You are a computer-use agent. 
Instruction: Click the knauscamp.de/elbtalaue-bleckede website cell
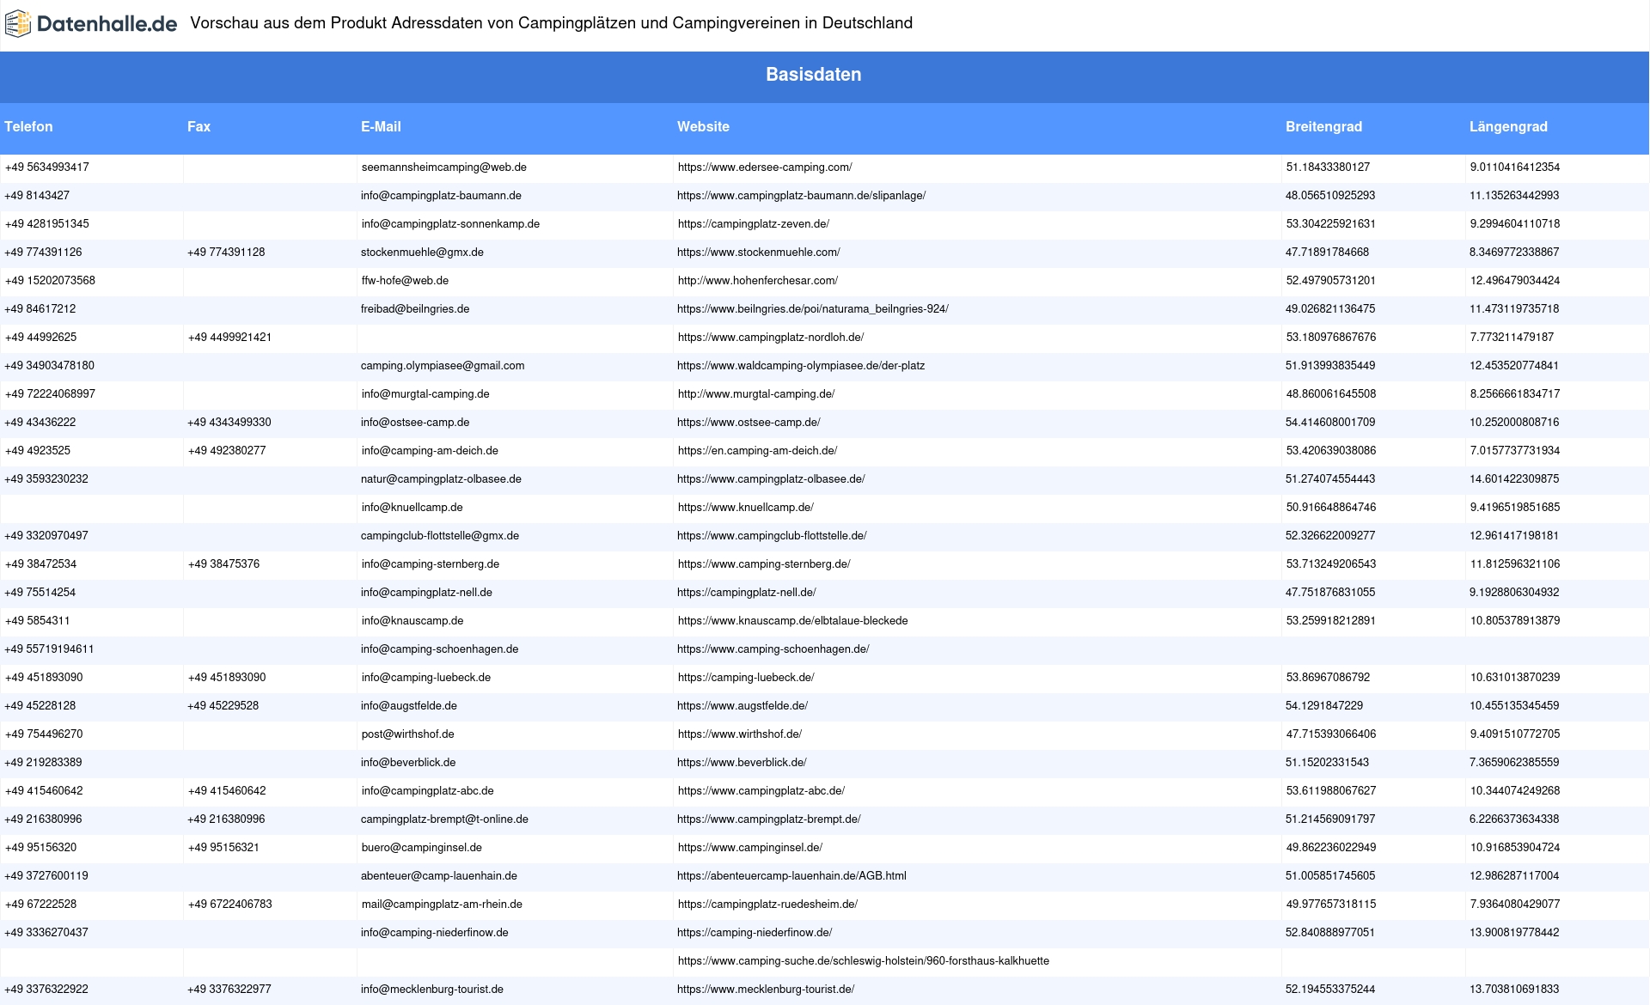tap(792, 621)
